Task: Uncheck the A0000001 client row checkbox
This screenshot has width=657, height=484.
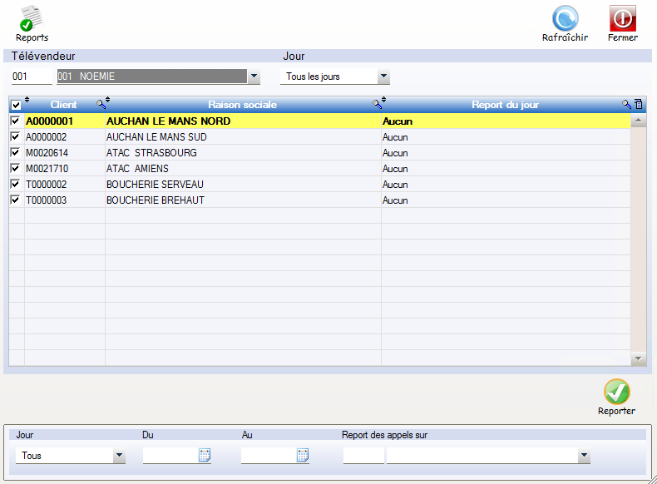Action: pyautogui.click(x=15, y=121)
